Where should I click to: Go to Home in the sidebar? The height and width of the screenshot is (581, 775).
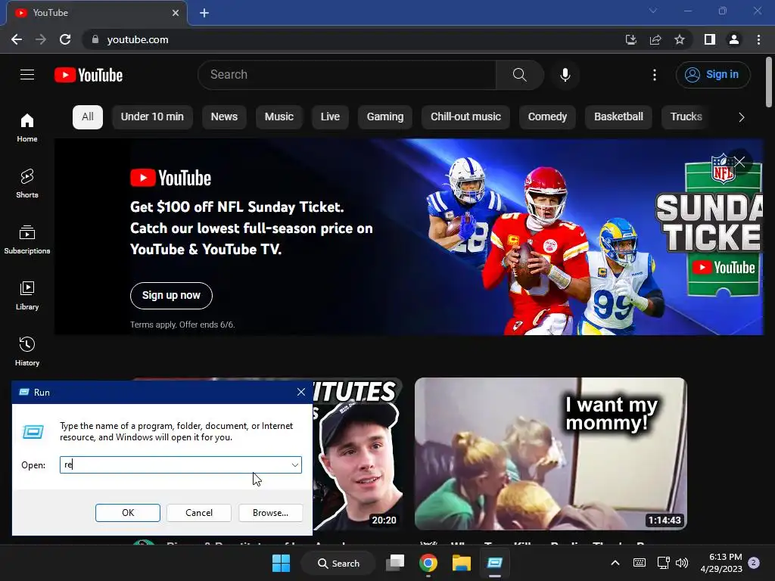pyautogui.click(x=27, y=127)
